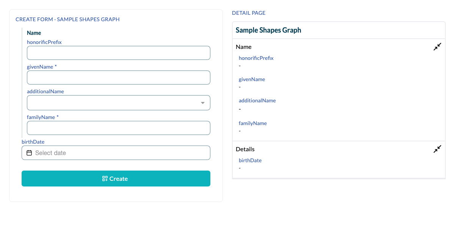470x235 pixels.
Task: Click the Select date placeholder in birthDate field
Action: tap(50, 153)
